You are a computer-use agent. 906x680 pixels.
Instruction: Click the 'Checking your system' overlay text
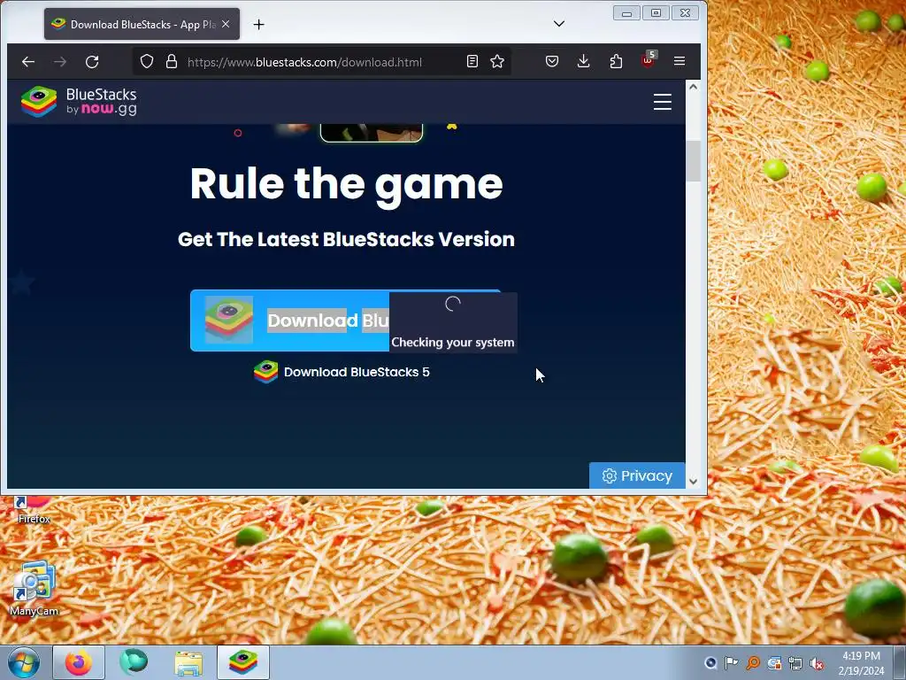click(452, 343)
